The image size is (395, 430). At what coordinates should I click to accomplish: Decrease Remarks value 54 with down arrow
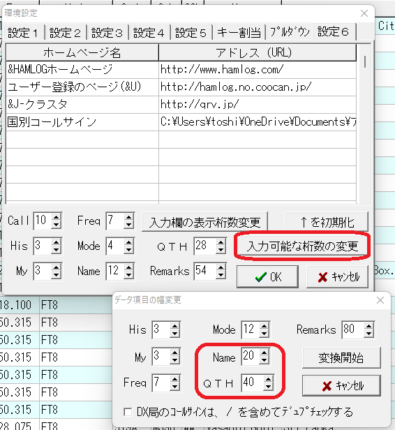(x=221, y=275)
